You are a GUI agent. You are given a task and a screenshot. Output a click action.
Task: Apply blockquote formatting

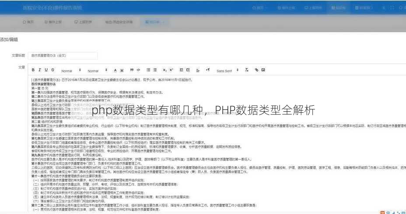pos(132,70)
